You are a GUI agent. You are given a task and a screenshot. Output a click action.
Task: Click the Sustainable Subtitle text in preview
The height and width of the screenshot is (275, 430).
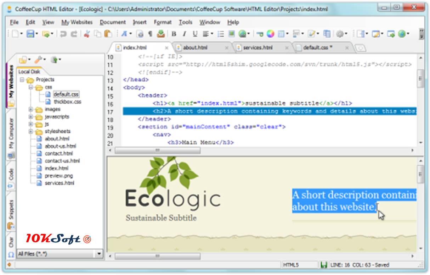pyautogui.click(x=161, y=218)
